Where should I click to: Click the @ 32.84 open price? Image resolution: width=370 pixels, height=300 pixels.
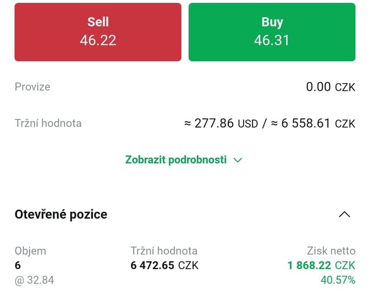point(34,280)
